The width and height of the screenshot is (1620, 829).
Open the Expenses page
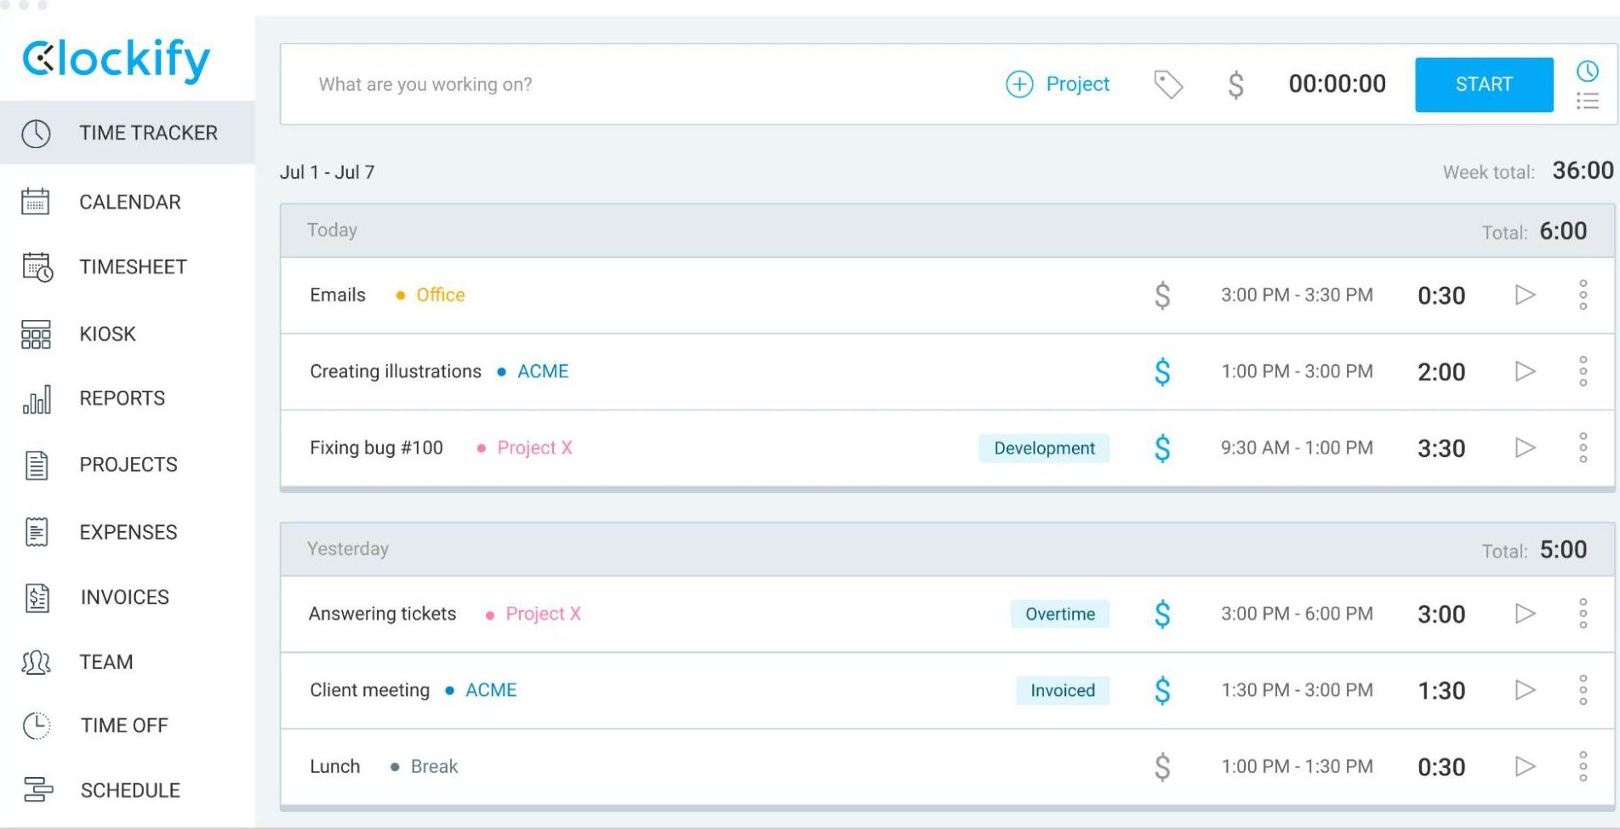tap(128, 532)
